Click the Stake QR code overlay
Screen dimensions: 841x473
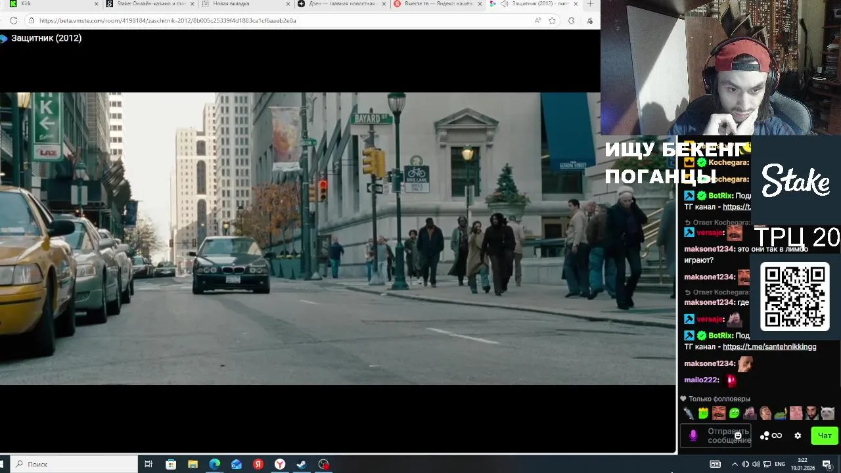[x=795, y=296]
